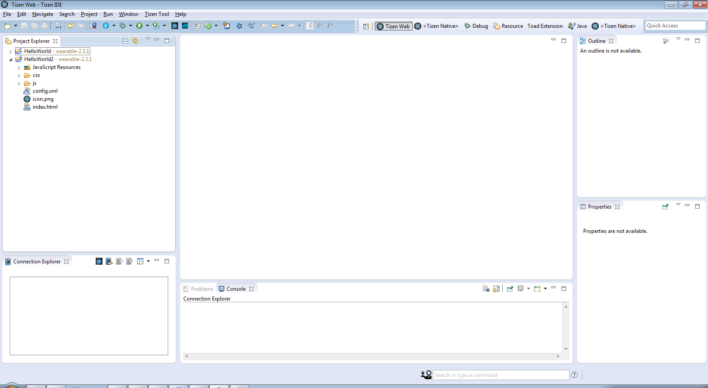Click the New wizard icon in toolbar
The height and width of the screenshot is (388, 708).
pos(8,26)
